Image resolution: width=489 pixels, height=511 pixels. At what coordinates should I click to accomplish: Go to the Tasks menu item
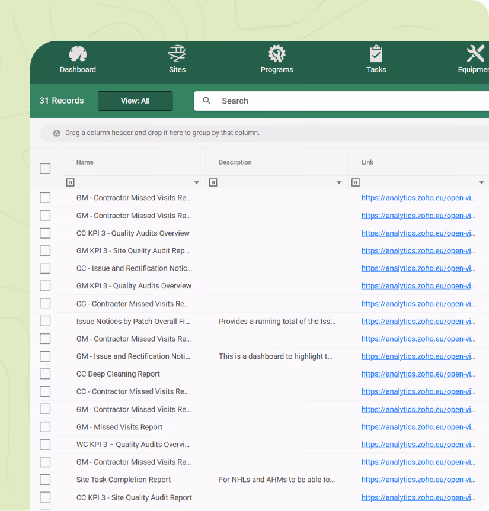click(376, 59)
